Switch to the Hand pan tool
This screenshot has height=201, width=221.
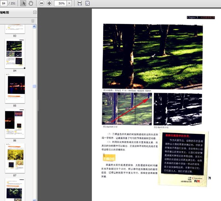pyautogui.click(x=31, y=3)
